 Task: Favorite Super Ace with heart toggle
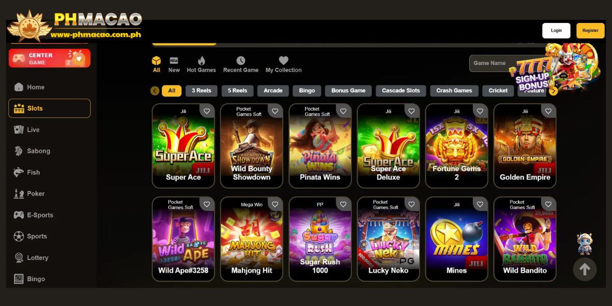pos(207,111)
